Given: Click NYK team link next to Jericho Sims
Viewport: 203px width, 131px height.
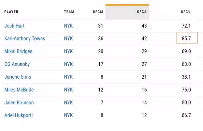Looking at the screenshot, I should (68, 77).
